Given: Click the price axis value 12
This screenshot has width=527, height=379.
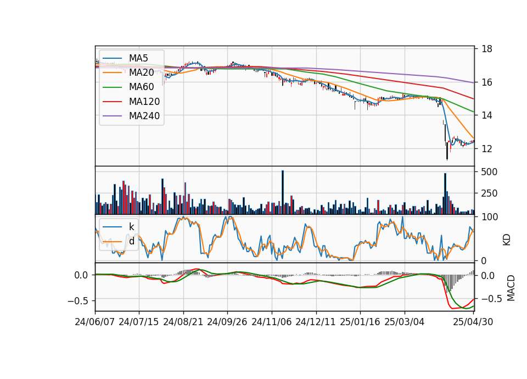Looking at the screenshot, I should pyautogui.click(x=487, y=149).
